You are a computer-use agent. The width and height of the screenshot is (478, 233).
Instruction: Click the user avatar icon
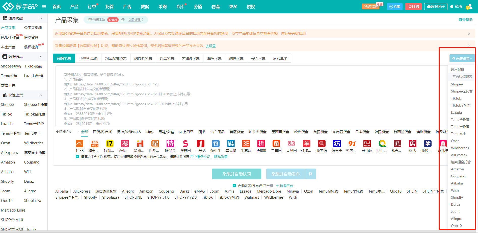click(x=469, y=7)
